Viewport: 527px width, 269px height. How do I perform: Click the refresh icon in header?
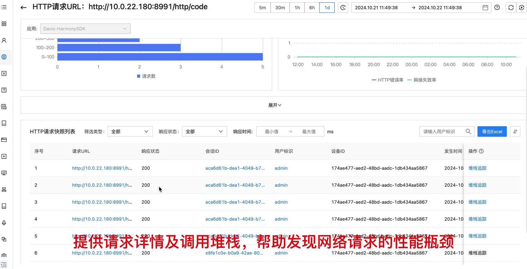coord(511,7)
